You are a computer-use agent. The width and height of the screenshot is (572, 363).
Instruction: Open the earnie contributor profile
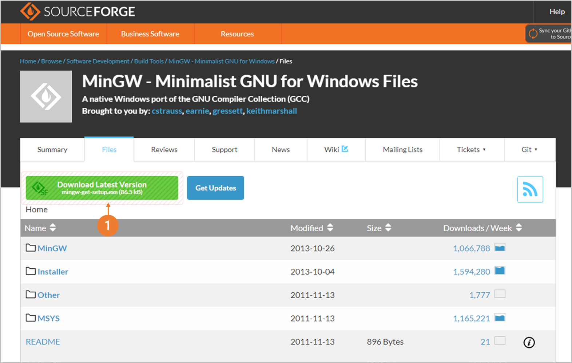tap(197, 111)
